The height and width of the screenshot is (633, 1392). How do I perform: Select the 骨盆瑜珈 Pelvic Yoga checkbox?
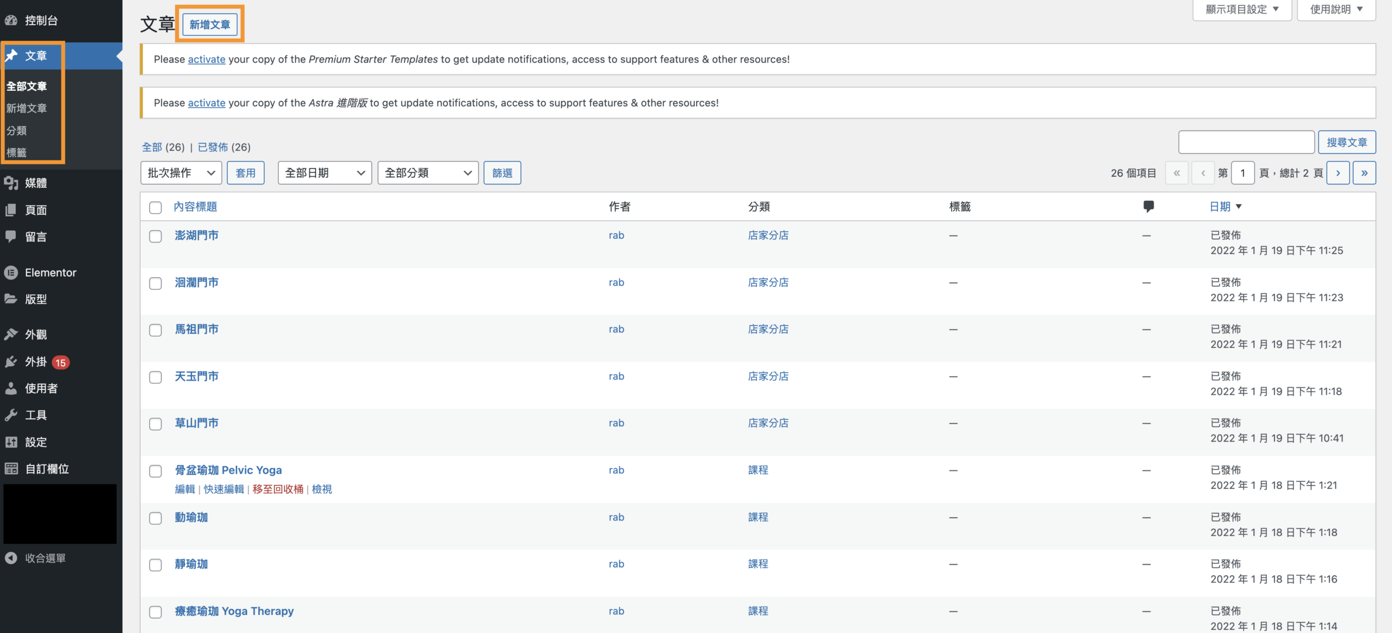coord(156,471)
